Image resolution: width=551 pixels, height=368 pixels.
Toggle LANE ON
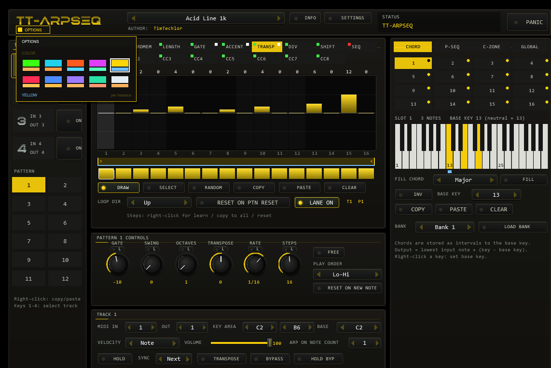(317, 203)
